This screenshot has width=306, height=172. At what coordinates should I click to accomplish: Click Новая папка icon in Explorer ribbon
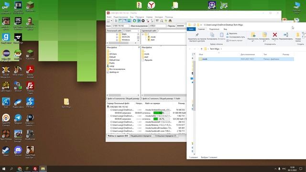(x=298, y=35)
